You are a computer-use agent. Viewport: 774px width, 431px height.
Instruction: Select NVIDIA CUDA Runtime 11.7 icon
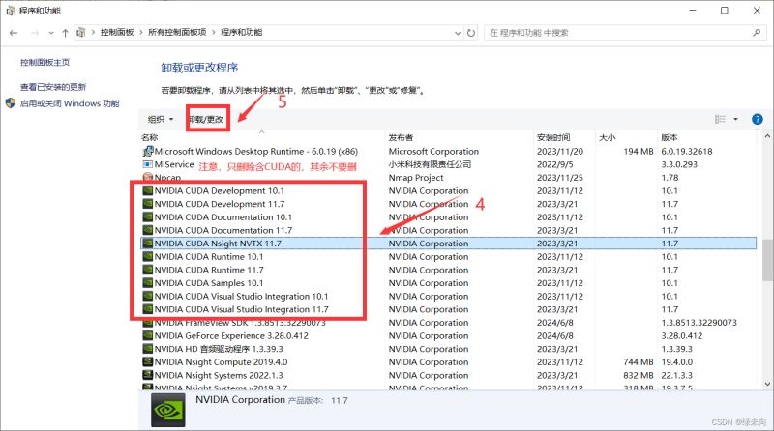click(147, 270)
